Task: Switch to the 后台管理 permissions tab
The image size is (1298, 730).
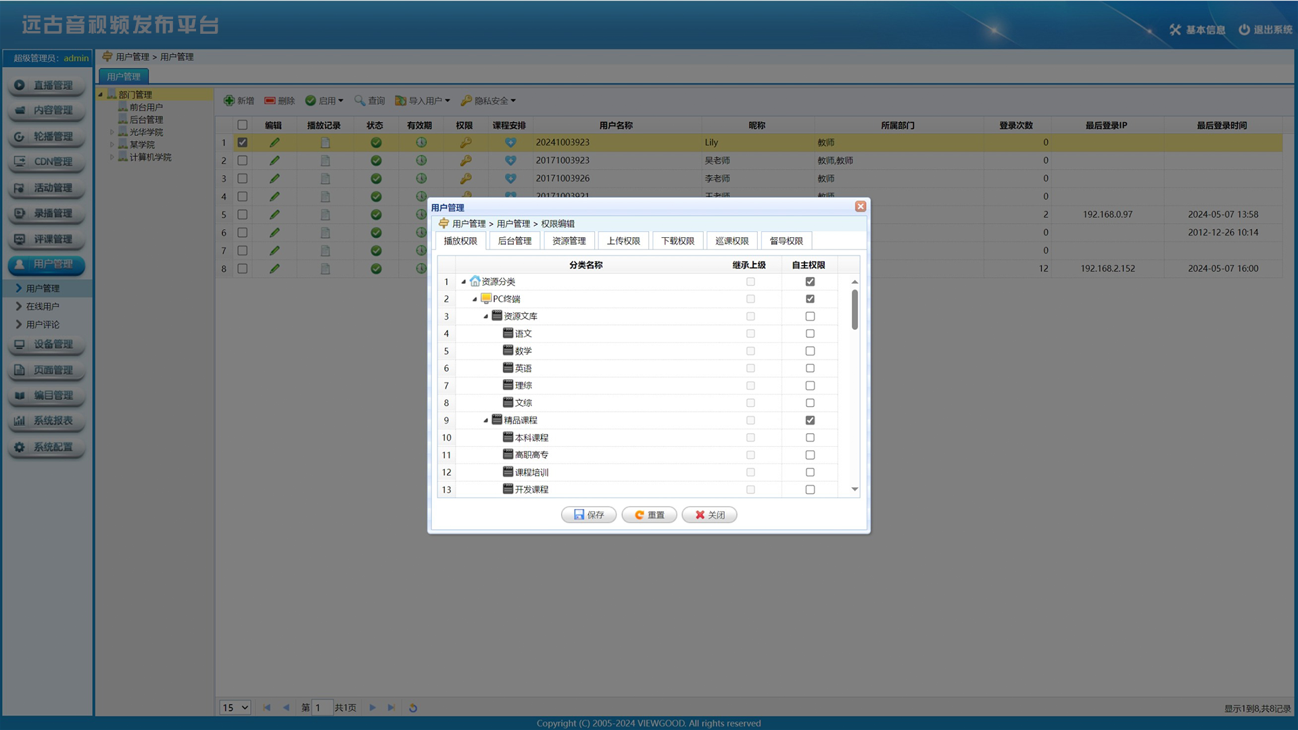Action: [514, 241]
